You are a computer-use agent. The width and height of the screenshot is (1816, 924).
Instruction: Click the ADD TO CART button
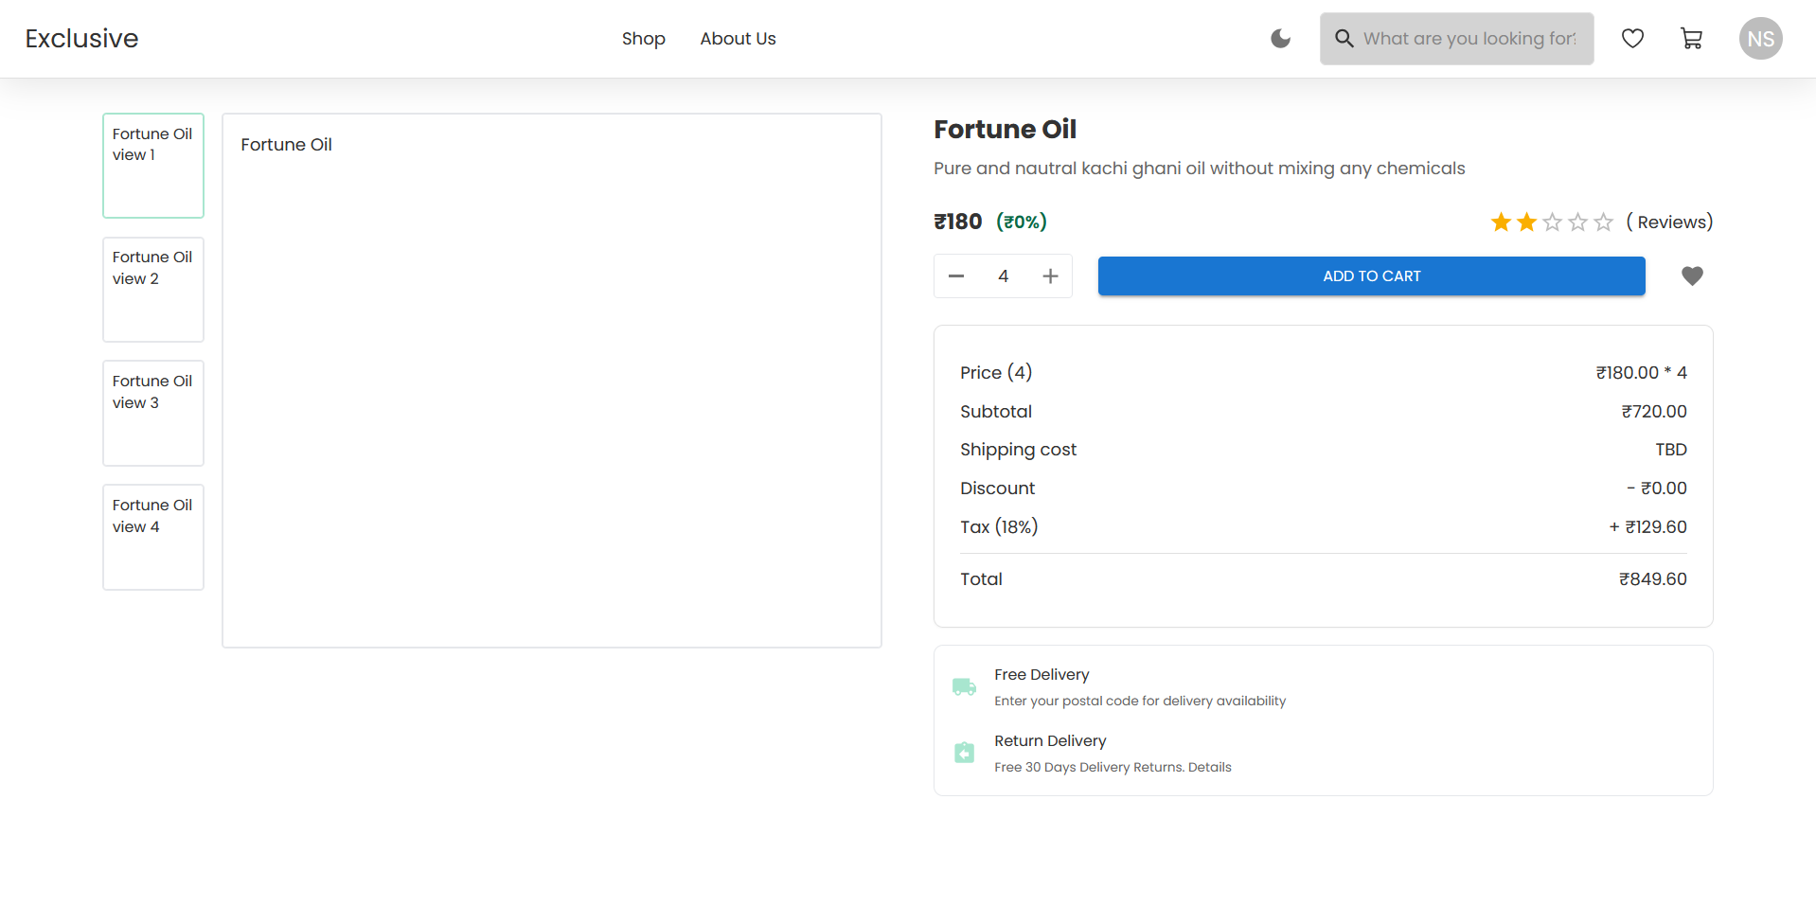(x=1371, y=276)
